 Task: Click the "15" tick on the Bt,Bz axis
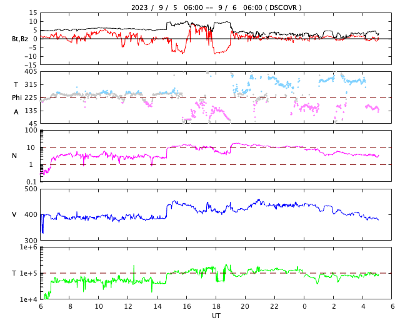pos(33,12)
